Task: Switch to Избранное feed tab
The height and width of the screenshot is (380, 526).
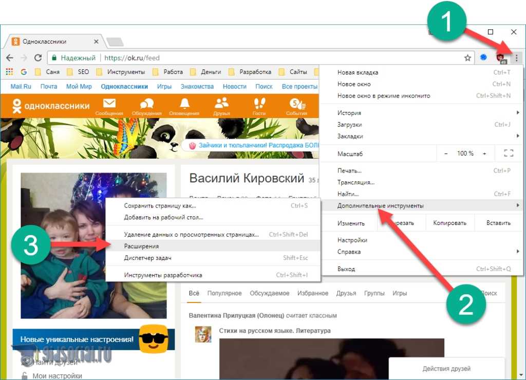Action: [x=313, y=293]
